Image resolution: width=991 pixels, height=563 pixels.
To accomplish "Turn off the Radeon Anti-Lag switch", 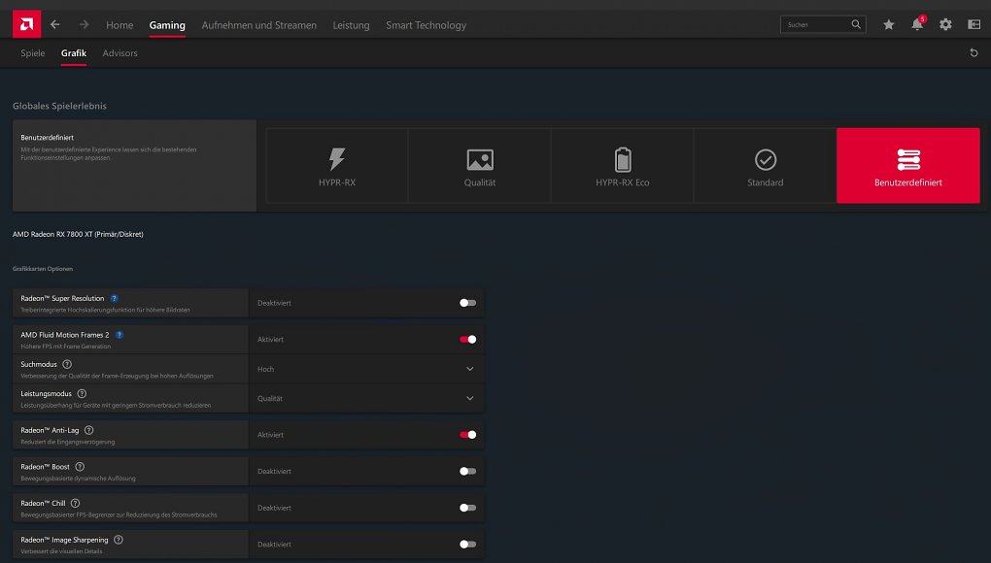I will click(467, 435).
